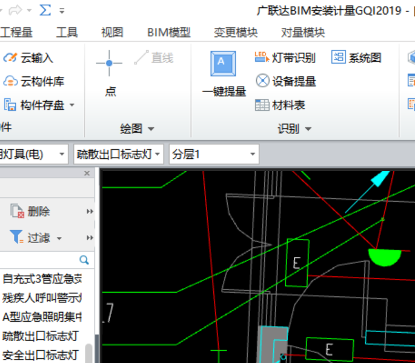415x363 pixels.
Task: Click the 删除 delete button
Action: 30,211
